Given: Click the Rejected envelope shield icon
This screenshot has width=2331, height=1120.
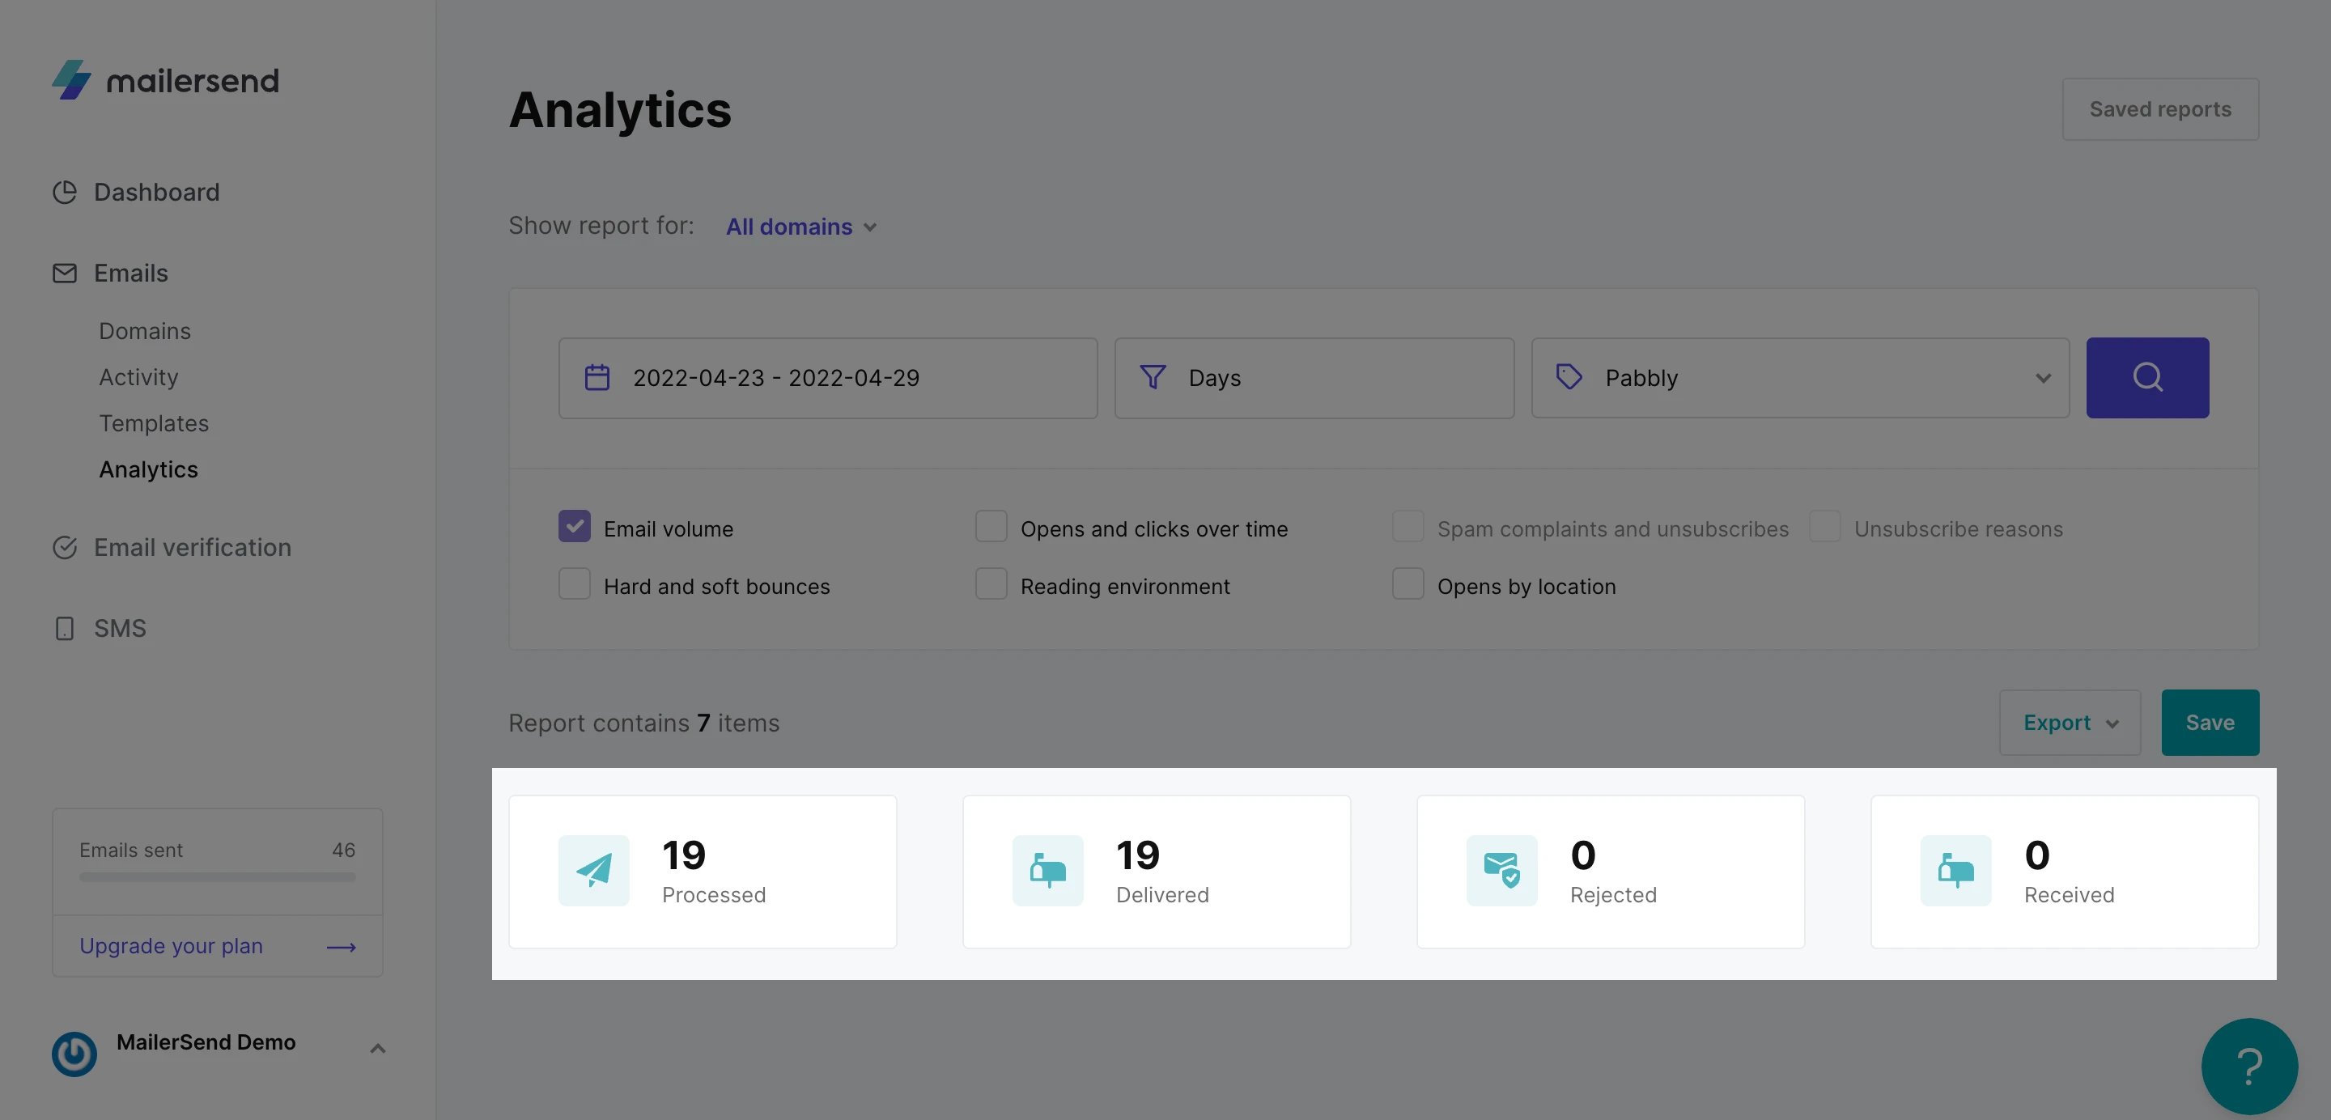Looking at the screenshot, I should pos(1501,870).
